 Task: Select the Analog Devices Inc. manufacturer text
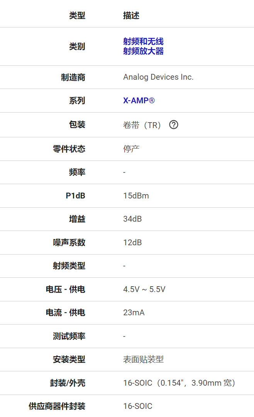[x=158, y=77]
